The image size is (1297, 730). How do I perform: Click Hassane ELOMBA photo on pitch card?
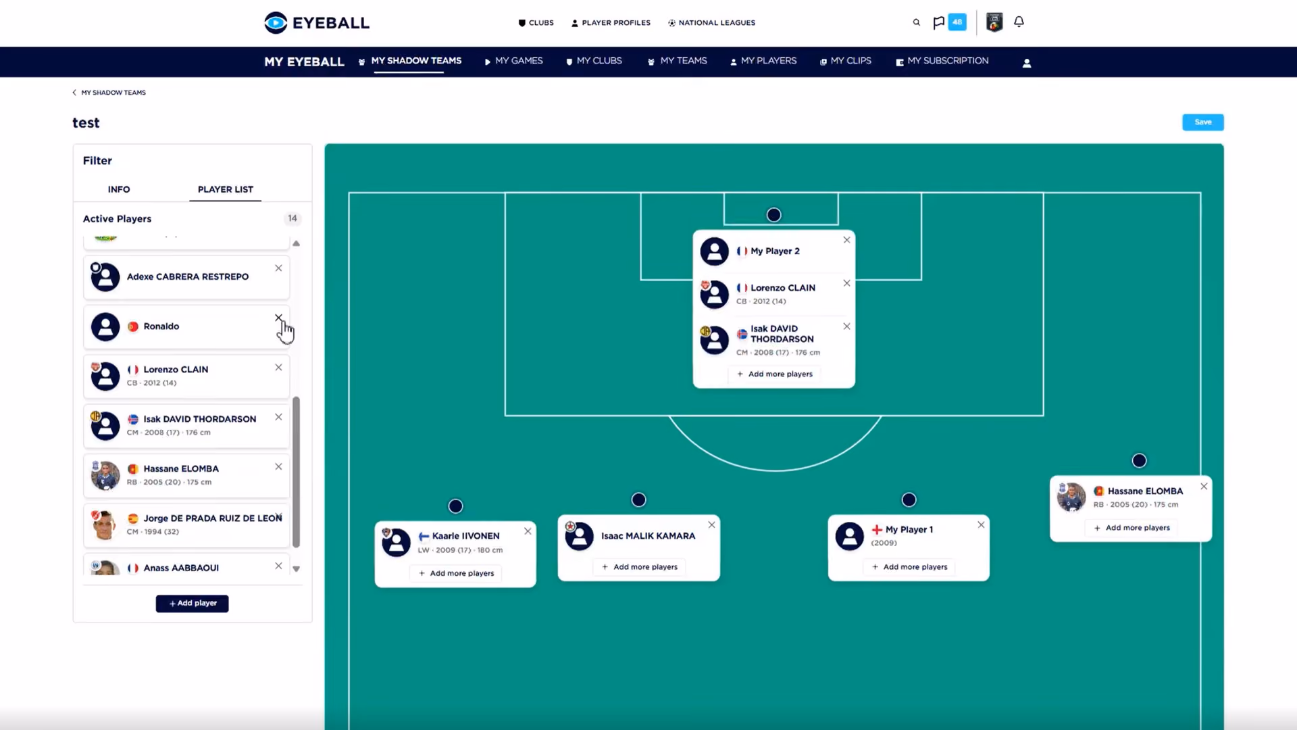pyautogui.click(x=1071, y=498)
